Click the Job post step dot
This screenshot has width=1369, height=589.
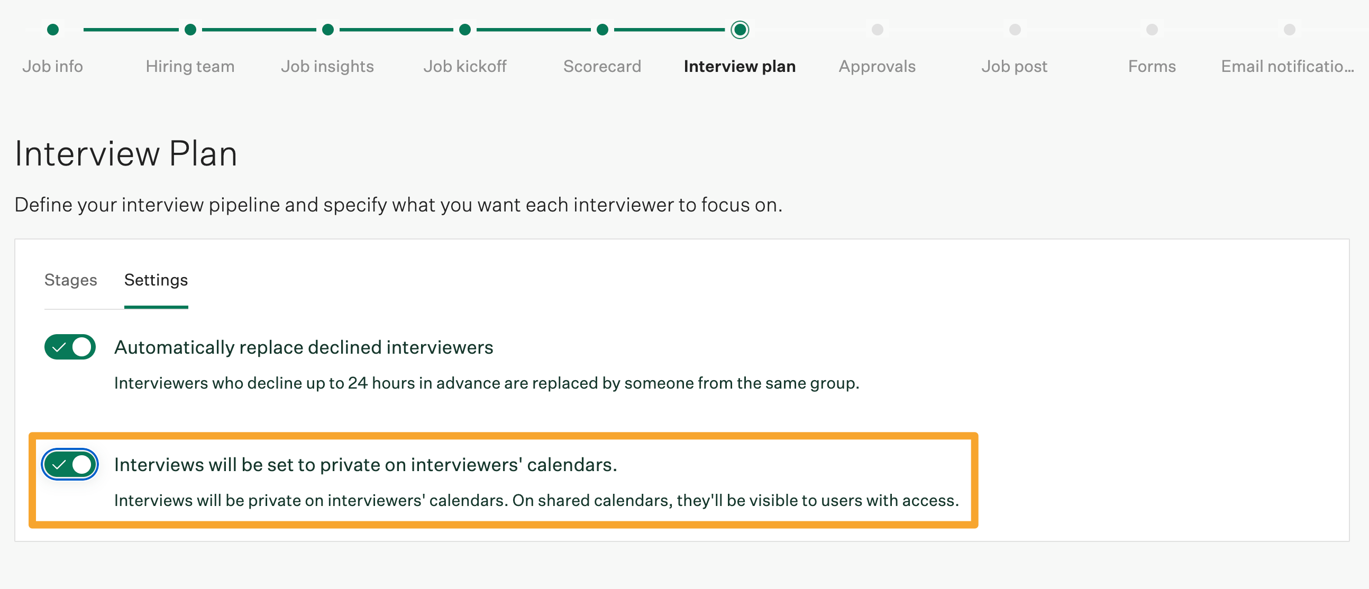pyautogui.click(x=1015, y=30)
